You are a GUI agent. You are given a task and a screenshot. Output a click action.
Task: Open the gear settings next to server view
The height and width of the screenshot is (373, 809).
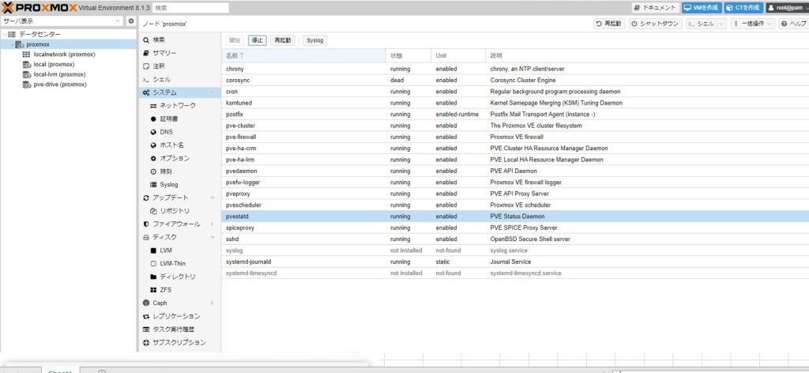click(x=131, y=21)
